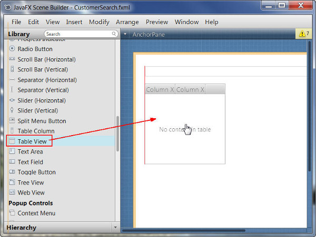The width and height of the screenshot is (316, 237).
Task: Select Separator (Horizontal) label
Action: click(47, 80)
